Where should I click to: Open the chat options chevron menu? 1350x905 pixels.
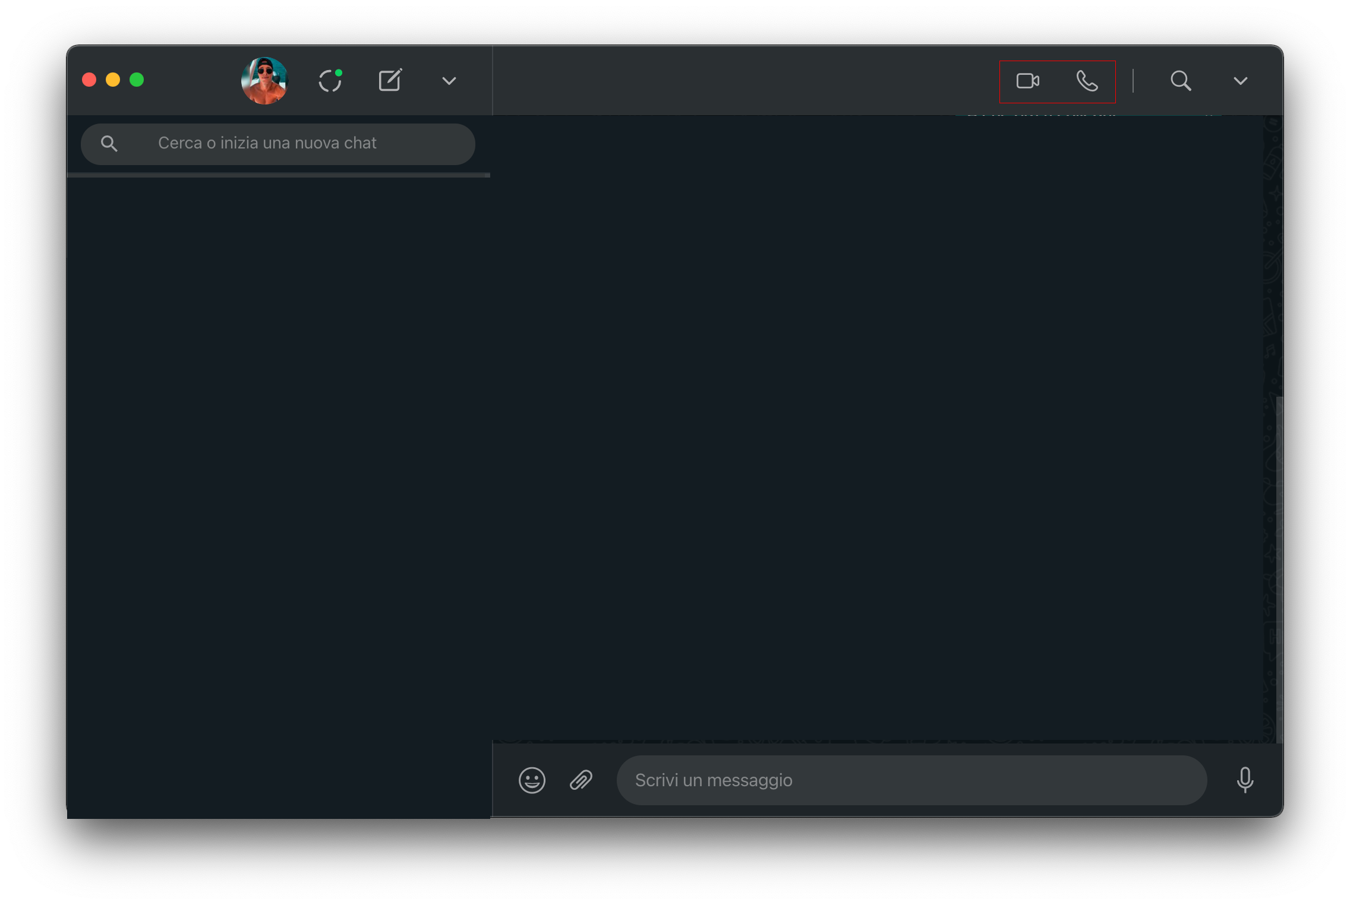point(1240,81)
